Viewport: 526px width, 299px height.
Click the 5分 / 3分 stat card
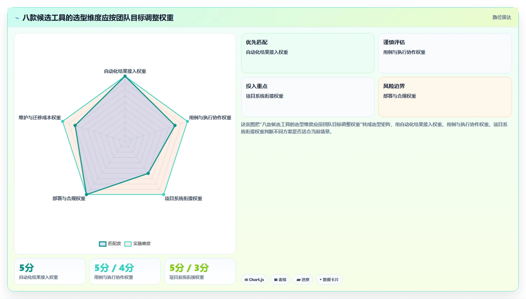click(x=200, y=271)
